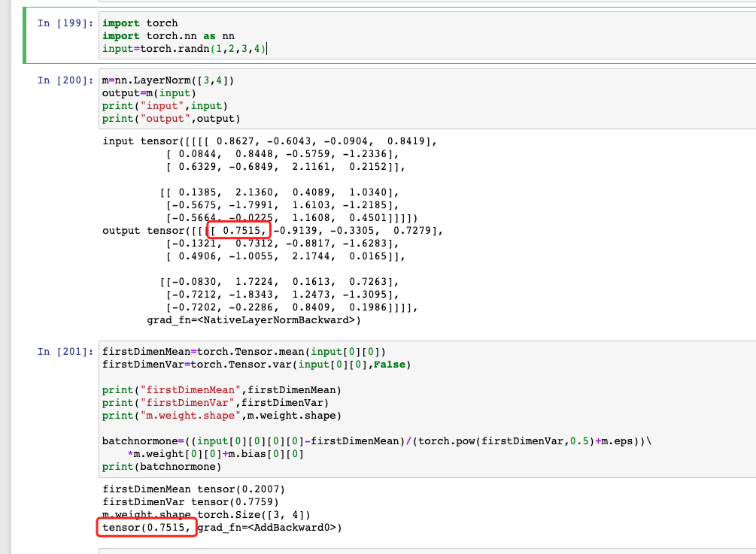Click the grad_fn=<NativeLayerNormBackward> output text
The image size is (756, 554).
pos(254,320)
